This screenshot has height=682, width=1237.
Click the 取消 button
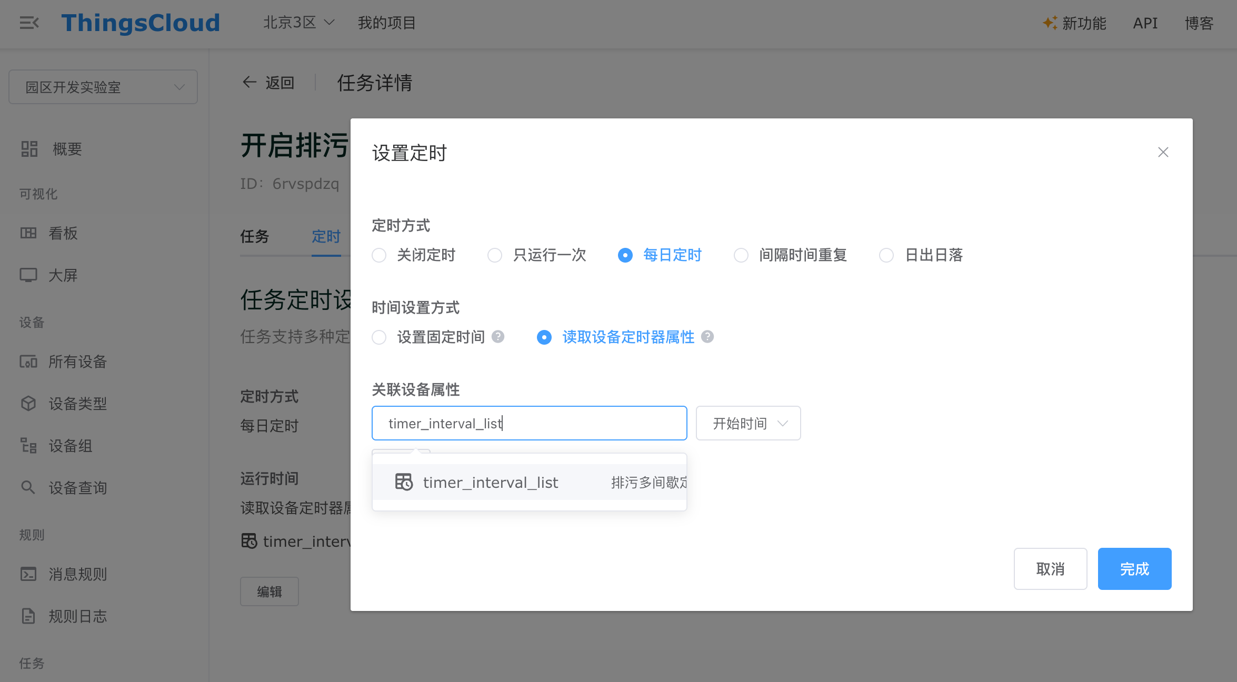pos(1051,569)
